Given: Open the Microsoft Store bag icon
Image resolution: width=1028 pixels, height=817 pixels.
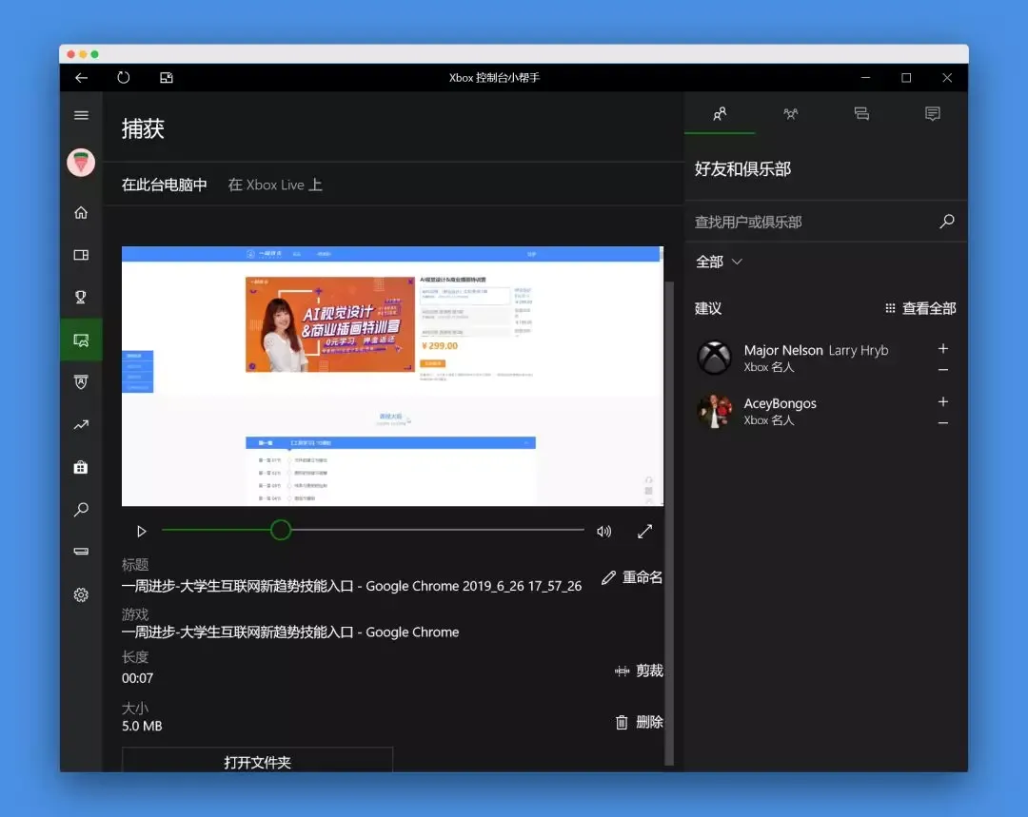Looking at the screenshot, I should coord(81,467).
